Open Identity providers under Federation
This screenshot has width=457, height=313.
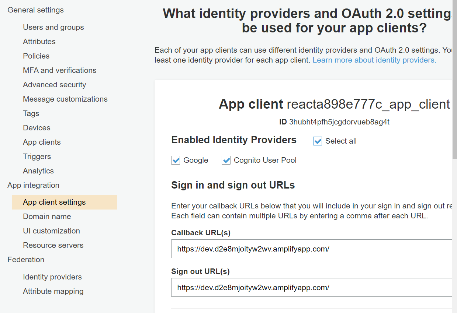[52, 277]
